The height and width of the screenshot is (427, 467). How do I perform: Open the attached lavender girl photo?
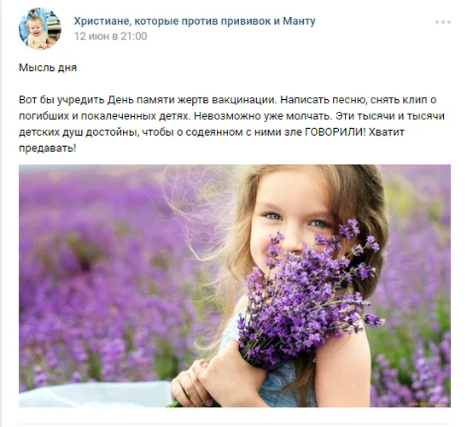pos(235,286)
